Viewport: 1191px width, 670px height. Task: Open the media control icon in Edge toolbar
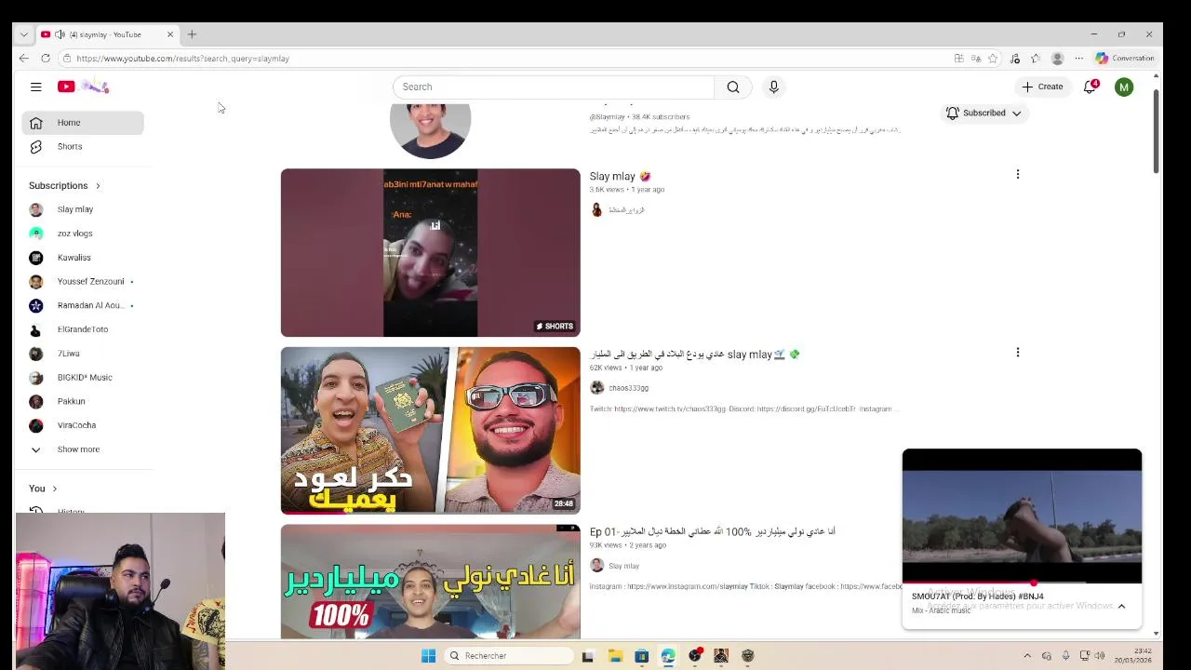click(x=1015, y=58)
